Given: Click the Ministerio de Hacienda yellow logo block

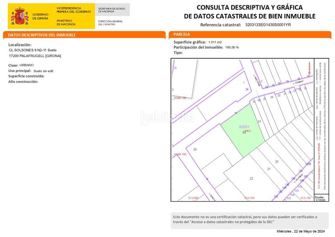Looking at the screenshot, I should pyautogui.click(x=72, y=16).
